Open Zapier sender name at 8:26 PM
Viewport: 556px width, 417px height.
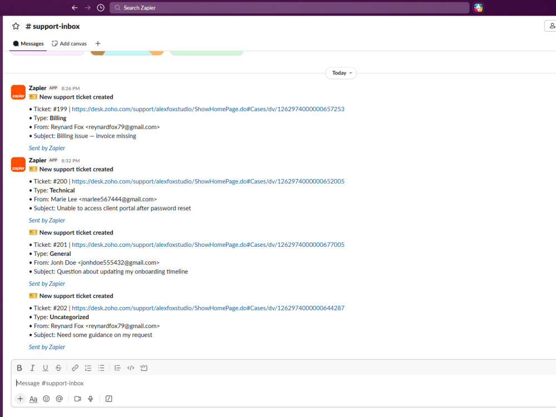point(38,88)
